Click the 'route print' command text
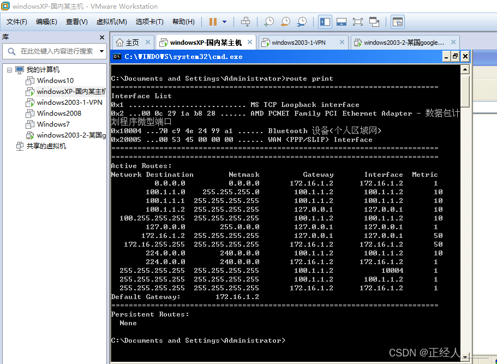Image resolution: width=497 pixels, height=364 pixels. pyautogui.click(x=309, y=79)
